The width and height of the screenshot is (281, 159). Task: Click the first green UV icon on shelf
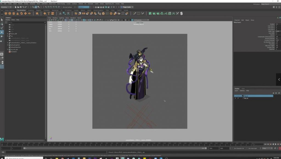[x=150, y=13]
